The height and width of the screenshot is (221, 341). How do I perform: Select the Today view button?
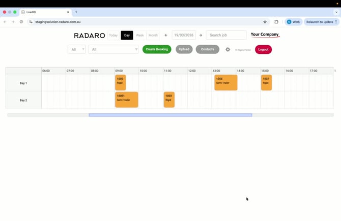click(113, 36)
